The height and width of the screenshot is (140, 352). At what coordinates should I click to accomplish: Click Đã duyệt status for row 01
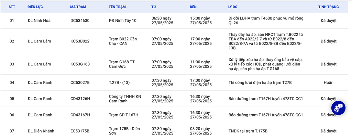pyautogui.click(x=328, y=21)
